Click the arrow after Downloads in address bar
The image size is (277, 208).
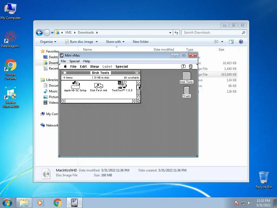[97, 32]
